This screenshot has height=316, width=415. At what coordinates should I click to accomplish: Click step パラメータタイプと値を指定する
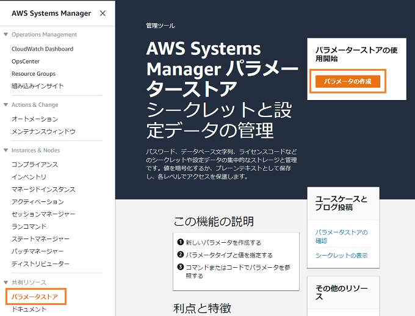coord(229,255)
